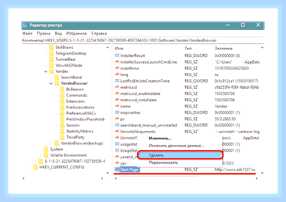Click the metricsid_installdate string icon
The width and height of the screenshot is (286, 202).
tap(117, 100)
